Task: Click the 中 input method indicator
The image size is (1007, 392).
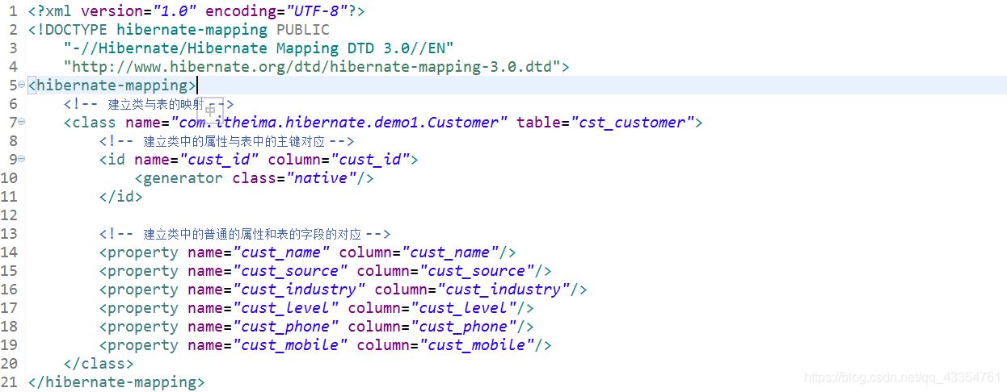Action: [211, 110]
